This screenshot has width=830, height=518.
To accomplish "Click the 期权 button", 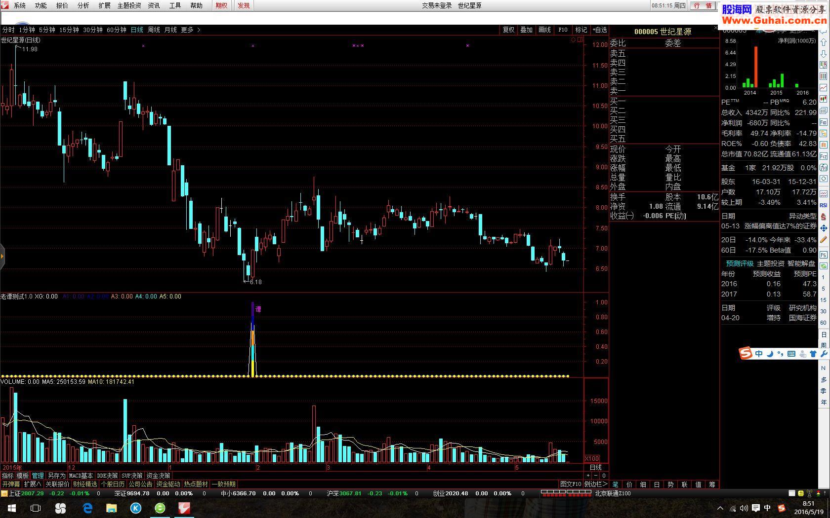I will (x=221, y=5).
